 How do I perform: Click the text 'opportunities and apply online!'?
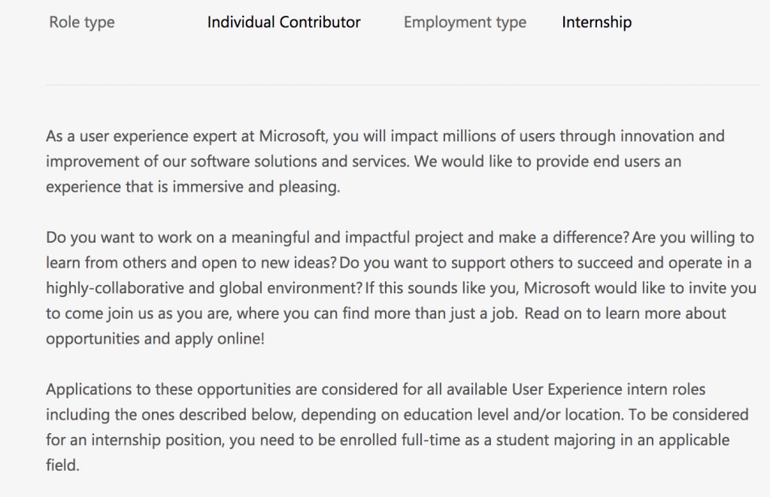point(155,338)
